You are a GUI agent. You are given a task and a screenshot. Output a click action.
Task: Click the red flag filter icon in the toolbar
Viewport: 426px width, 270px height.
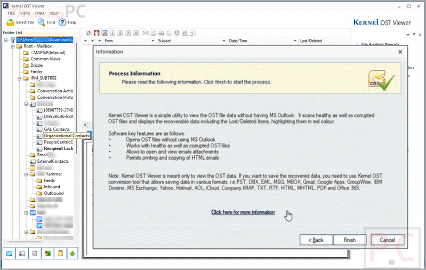[97, 33]
